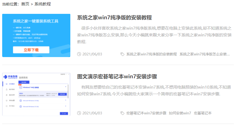Select the 如何安装win7 tag
The height and width of the screenshot is (125, 235).
pos(180,113)
